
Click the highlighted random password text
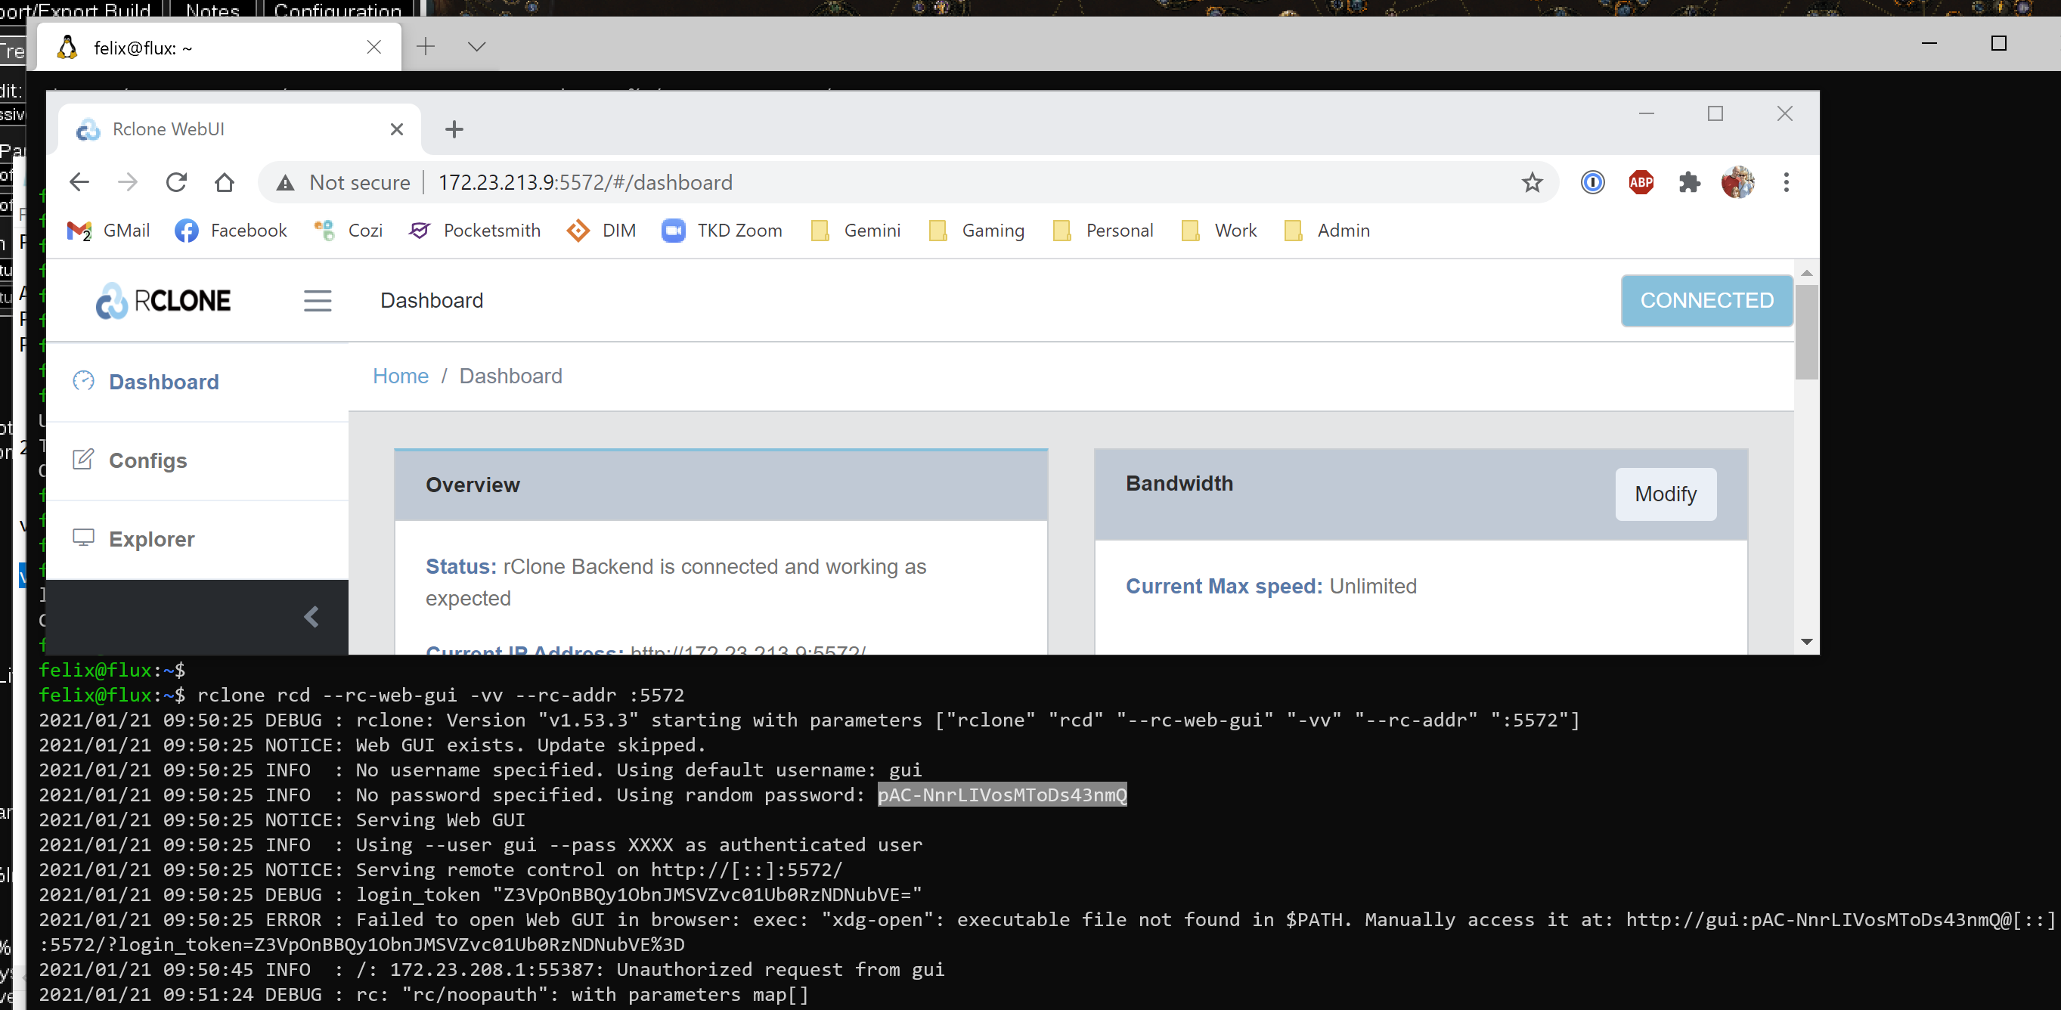(1002, 795)
